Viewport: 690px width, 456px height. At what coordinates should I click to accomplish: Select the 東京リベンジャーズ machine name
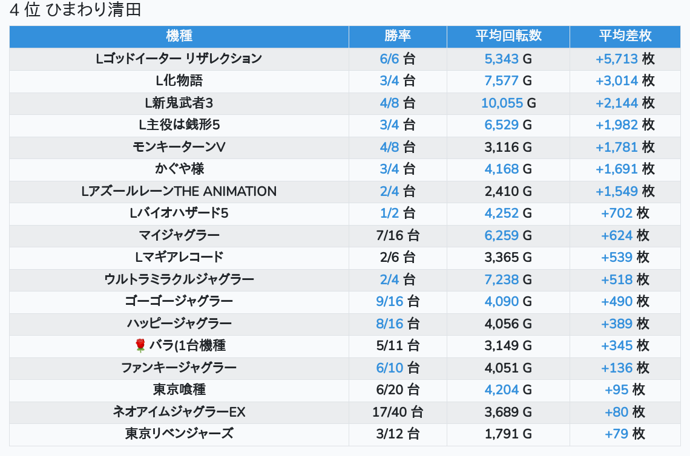[179, 434]
